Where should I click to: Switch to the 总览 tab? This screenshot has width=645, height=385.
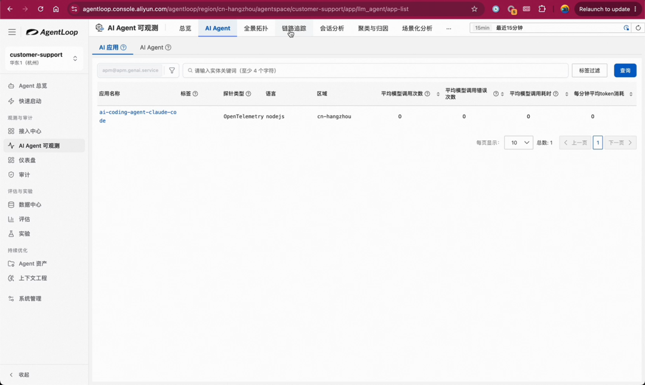185,29
